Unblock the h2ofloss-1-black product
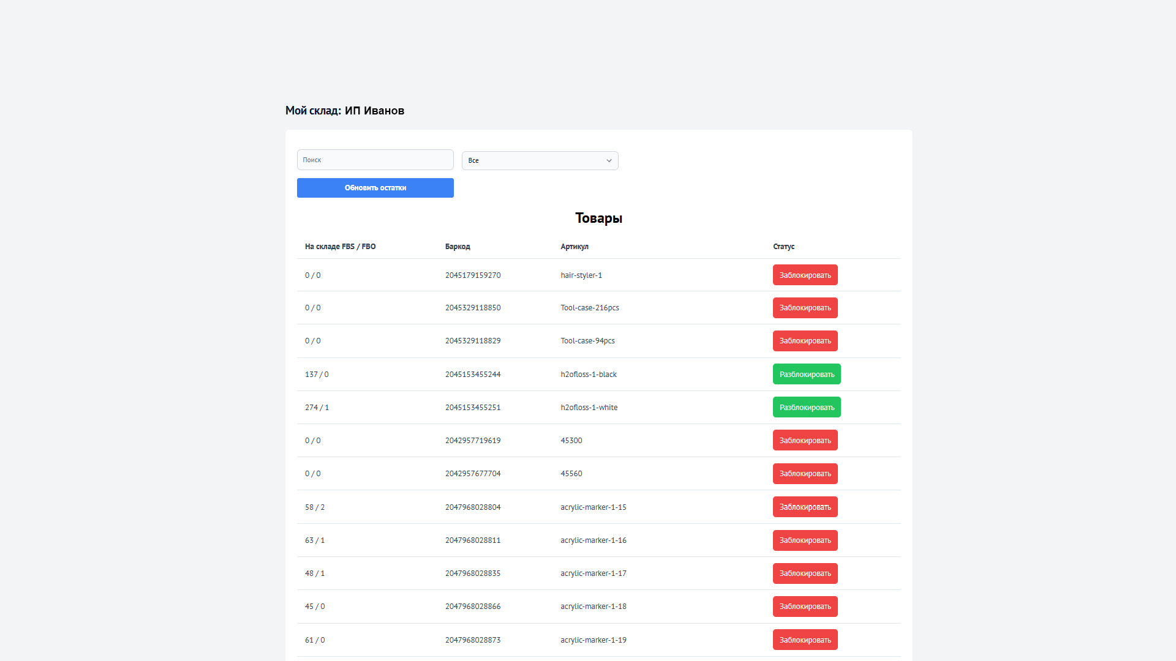 [807, 374]
